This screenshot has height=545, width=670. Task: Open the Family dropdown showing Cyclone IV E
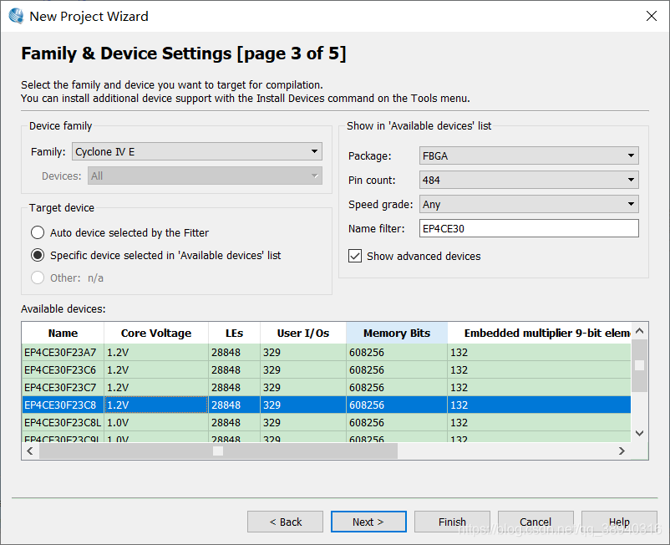pyautogui.click(x=197, y=152)
